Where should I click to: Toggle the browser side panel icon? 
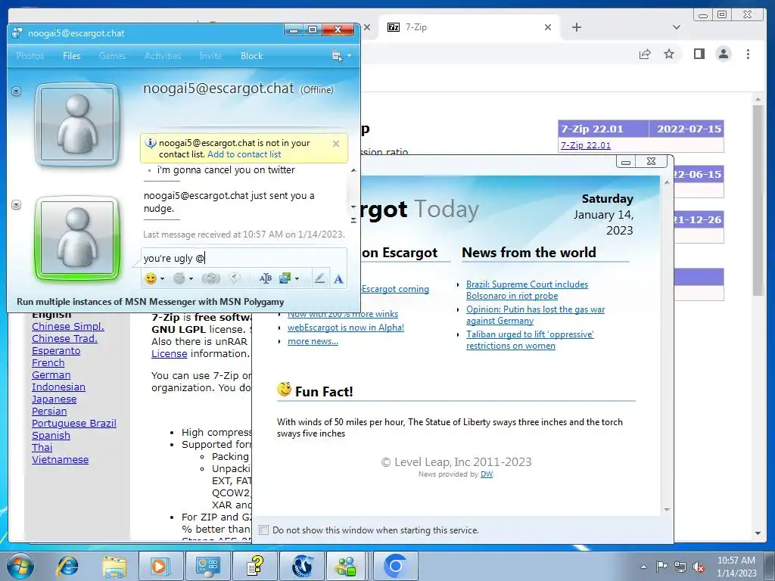coord(699,54)
